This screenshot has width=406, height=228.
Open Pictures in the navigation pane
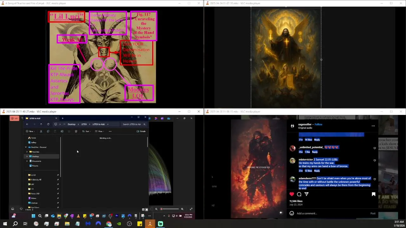tap(34, 166)
